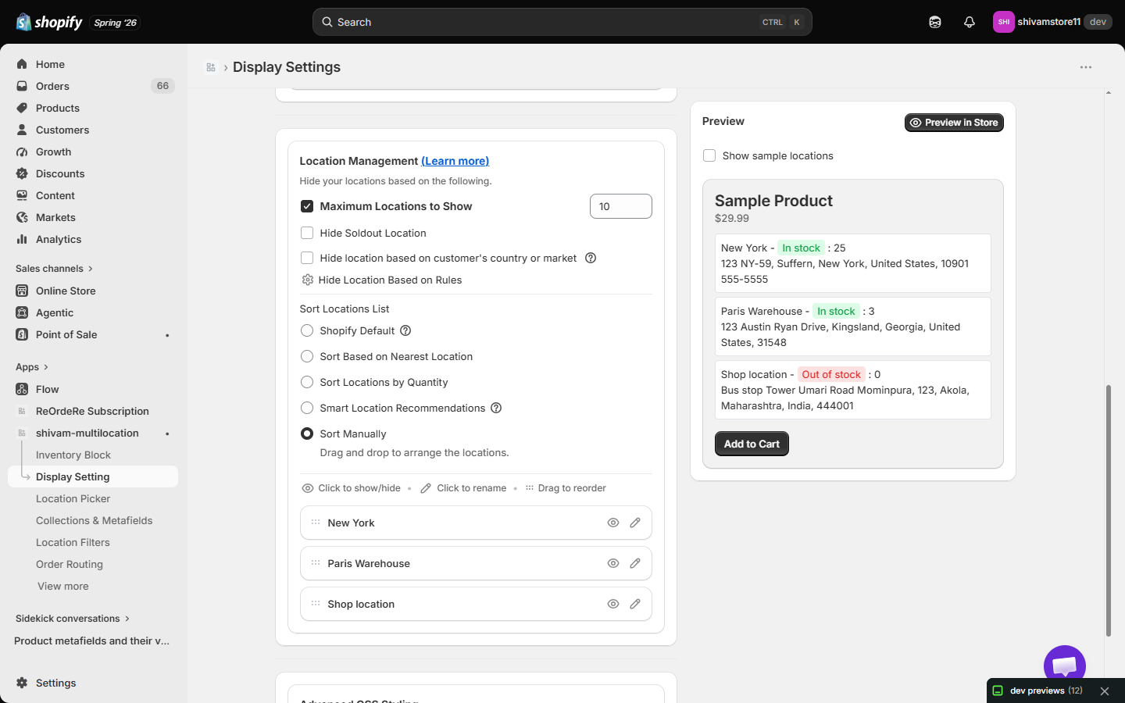Expand the Apps section chevron
1125x703 pixels.
point(46,367)
